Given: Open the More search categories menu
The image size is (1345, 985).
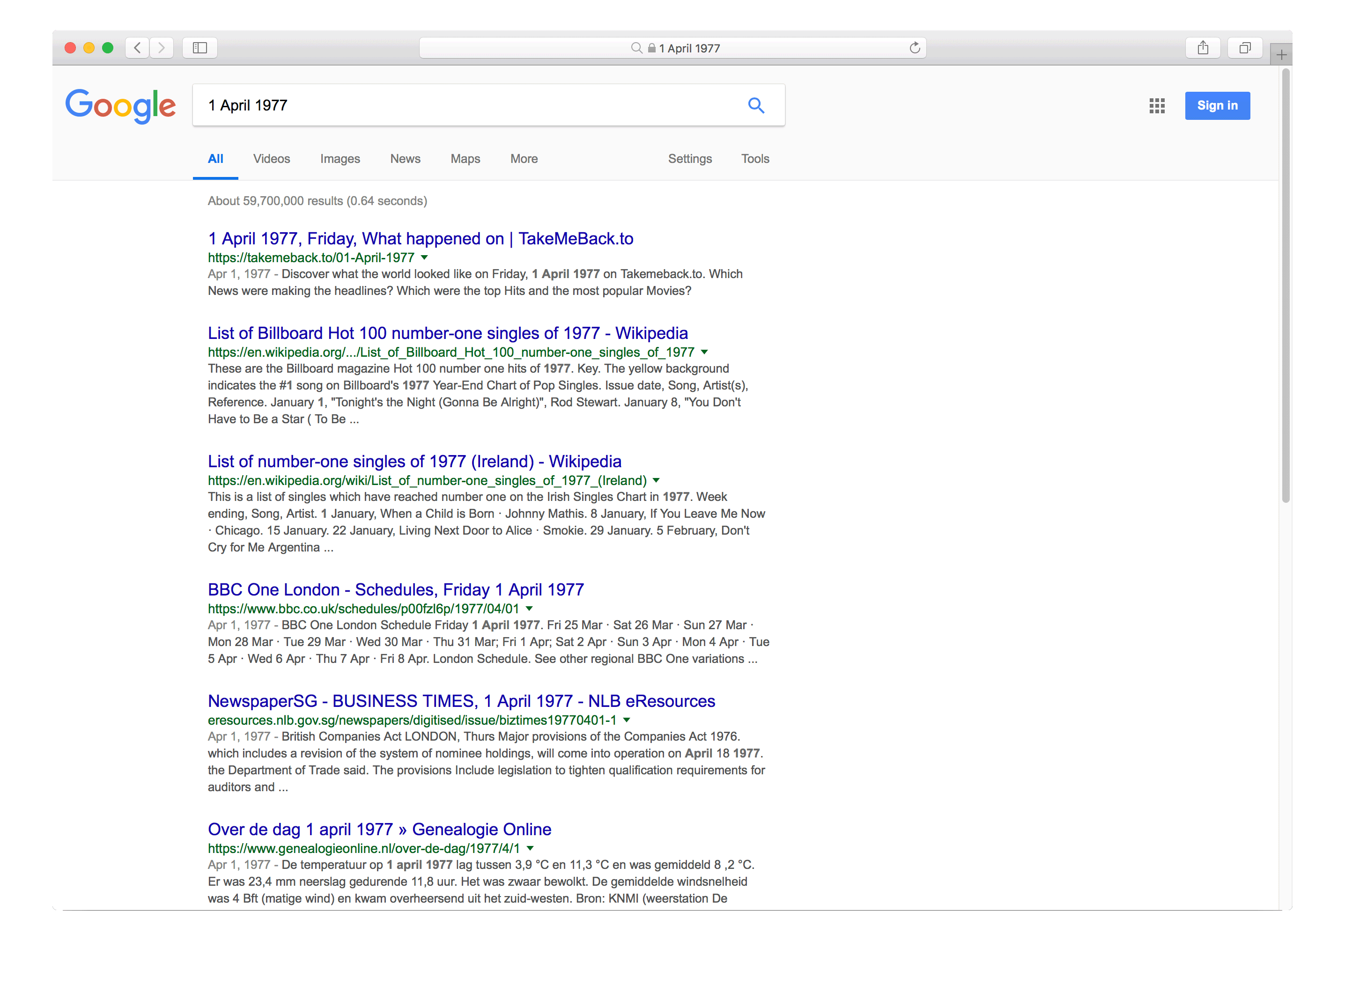Looking at the screenshot, I should pyautogui.click(x=524, y=159).
